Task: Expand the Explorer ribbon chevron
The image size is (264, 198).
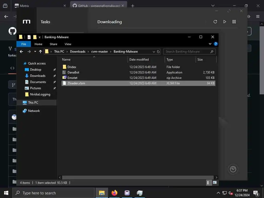Action: point(210,44)
